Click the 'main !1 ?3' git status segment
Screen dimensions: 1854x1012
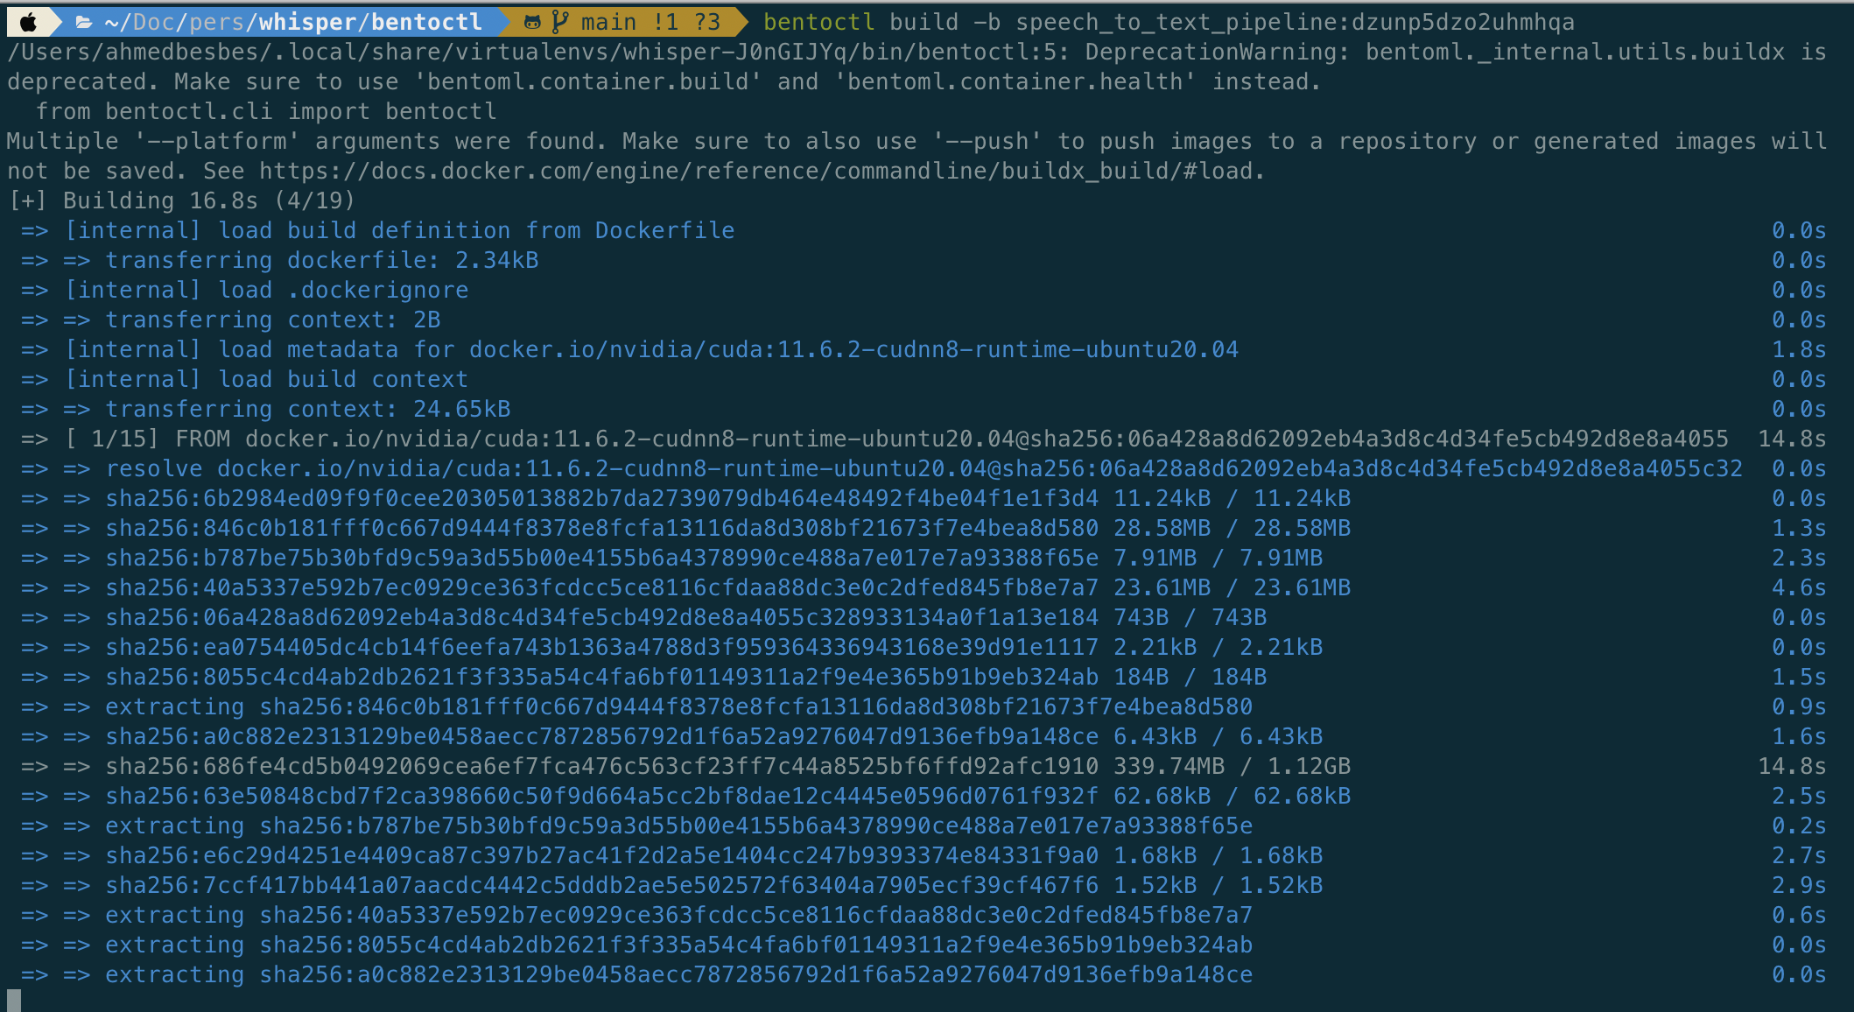(x=650, y=22)
